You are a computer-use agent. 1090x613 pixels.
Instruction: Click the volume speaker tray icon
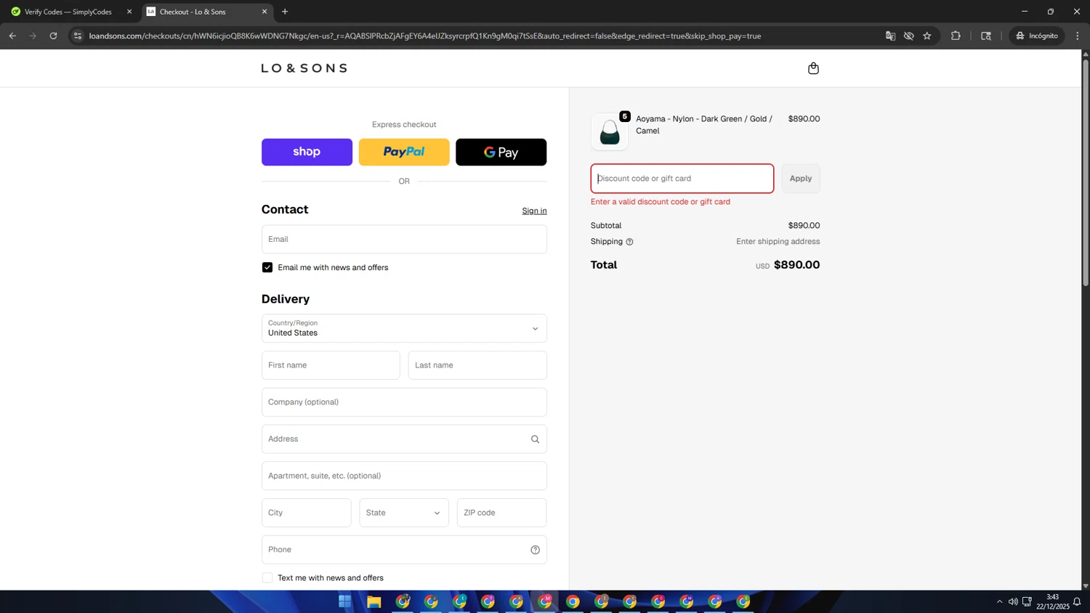click(1013, 601)
